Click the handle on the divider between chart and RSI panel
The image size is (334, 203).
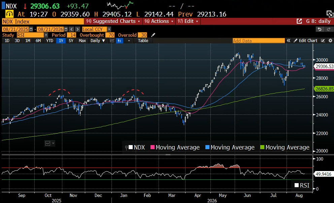(168, 155)
